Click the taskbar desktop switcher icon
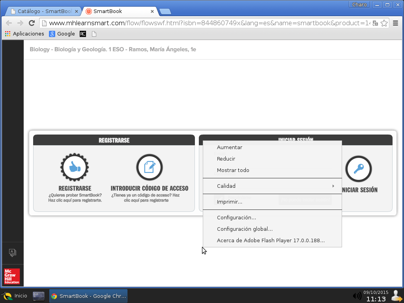Screen dimensions: 404x303 pos(39,296)
